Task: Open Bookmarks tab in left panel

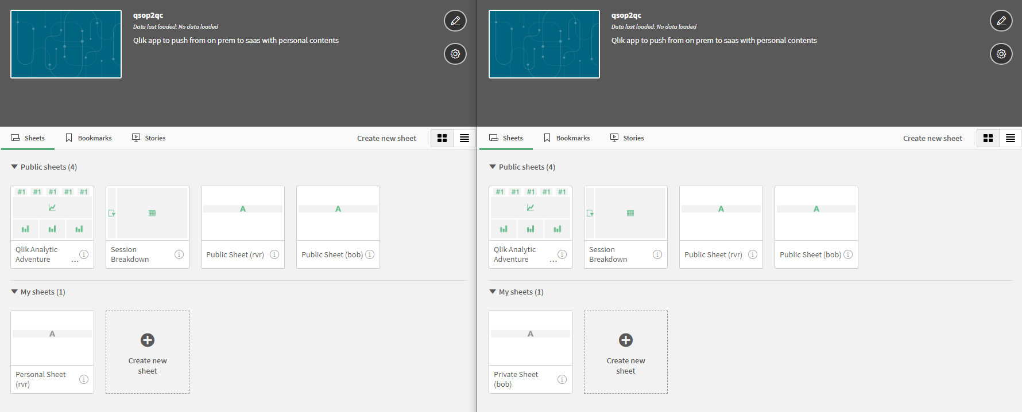Action: tap(88, 138)
